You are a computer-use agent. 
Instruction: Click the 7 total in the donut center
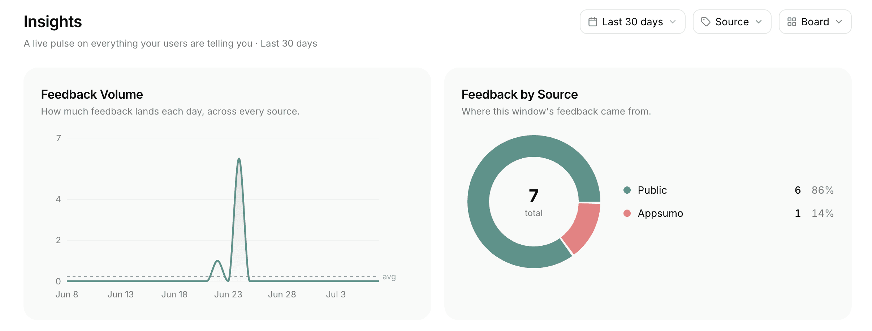[534, 196]
